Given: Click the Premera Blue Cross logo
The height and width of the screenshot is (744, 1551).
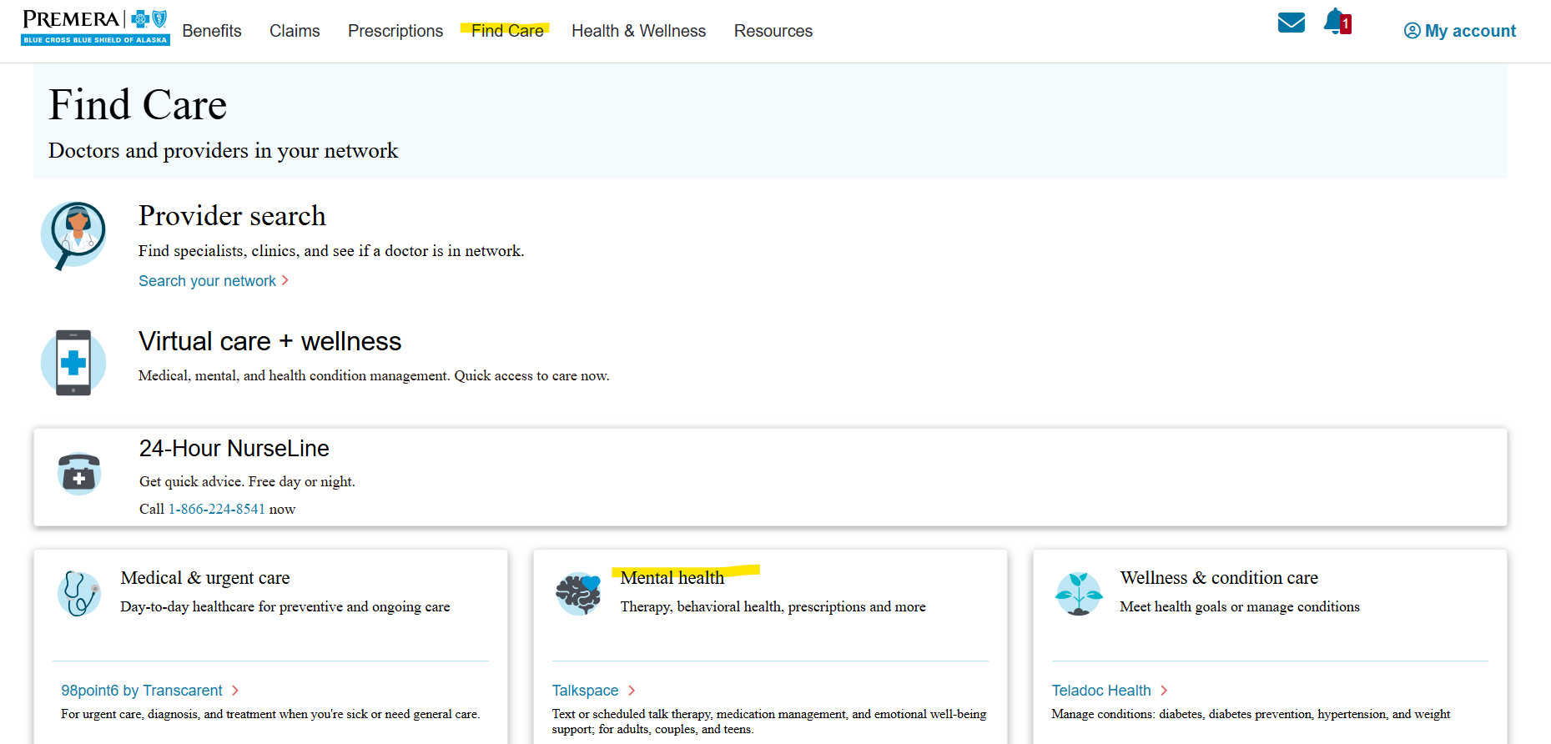Looking at the screenshot, I should [95, 28].
